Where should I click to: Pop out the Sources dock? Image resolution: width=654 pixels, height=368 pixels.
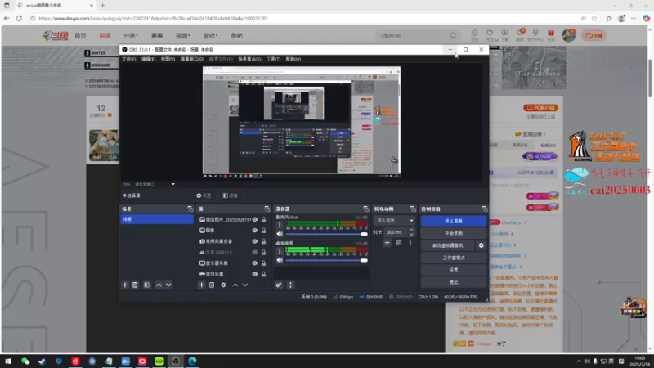pyautogui.click(x=267, y=209)
